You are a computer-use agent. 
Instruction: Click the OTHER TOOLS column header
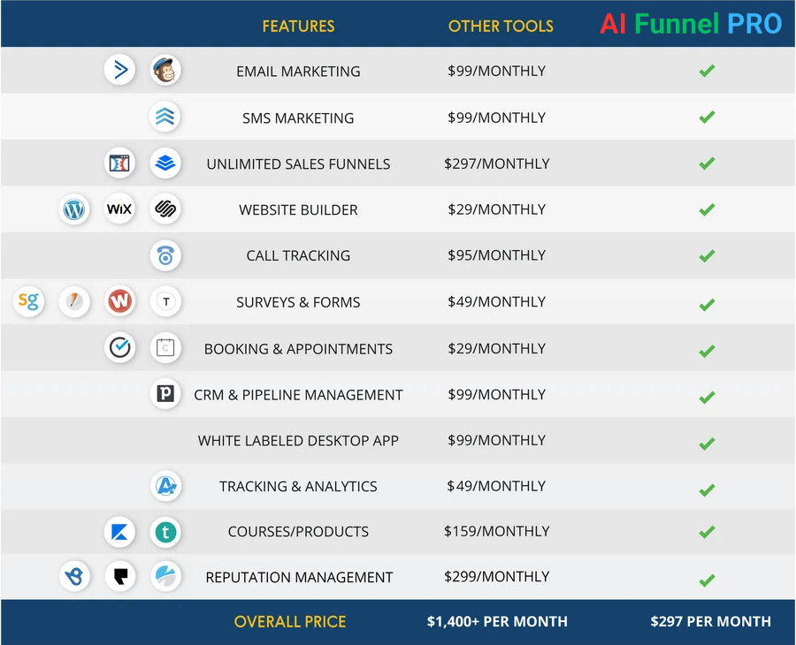501,26
